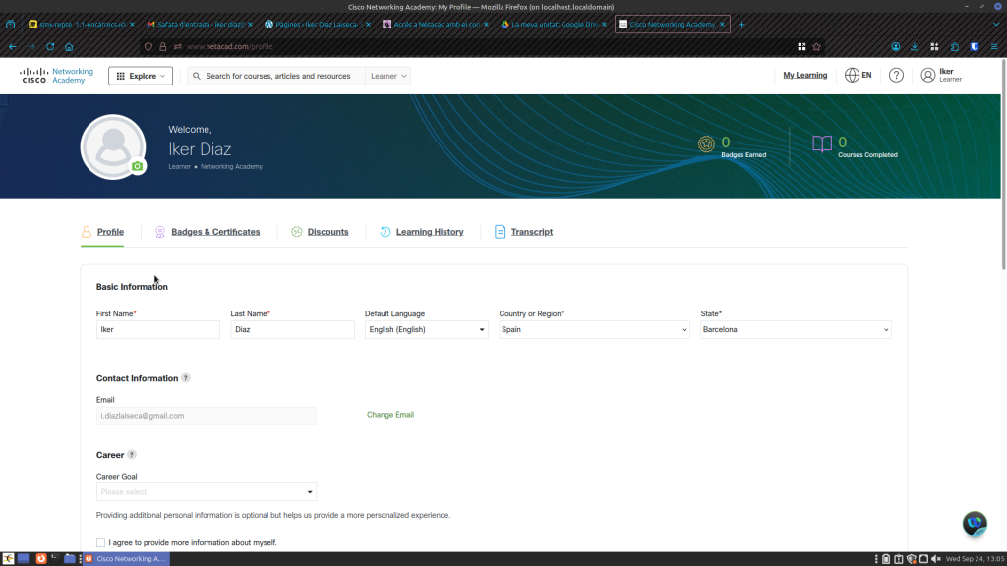Open the help question mark icon in header
The width and height of the screenshot is (1007, 566).
(x=896, y=76)
